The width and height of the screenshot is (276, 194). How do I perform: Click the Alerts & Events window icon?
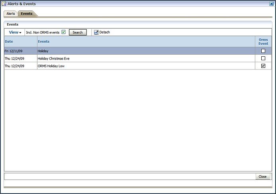(4, 4)
